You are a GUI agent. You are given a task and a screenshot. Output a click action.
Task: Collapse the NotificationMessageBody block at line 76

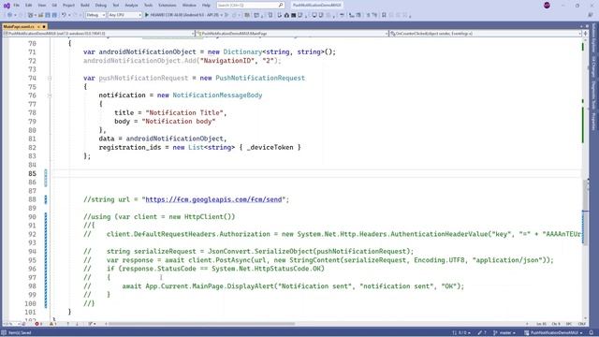pos(50,95)
